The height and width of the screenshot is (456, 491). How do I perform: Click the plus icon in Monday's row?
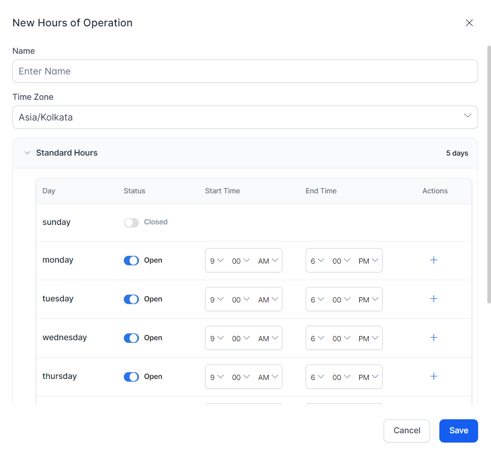(434, 260)
